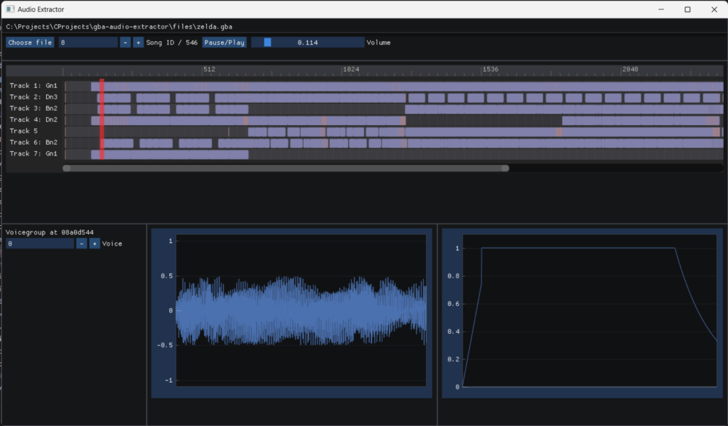Increase Song ID with plus button

(x=138, y=43)
